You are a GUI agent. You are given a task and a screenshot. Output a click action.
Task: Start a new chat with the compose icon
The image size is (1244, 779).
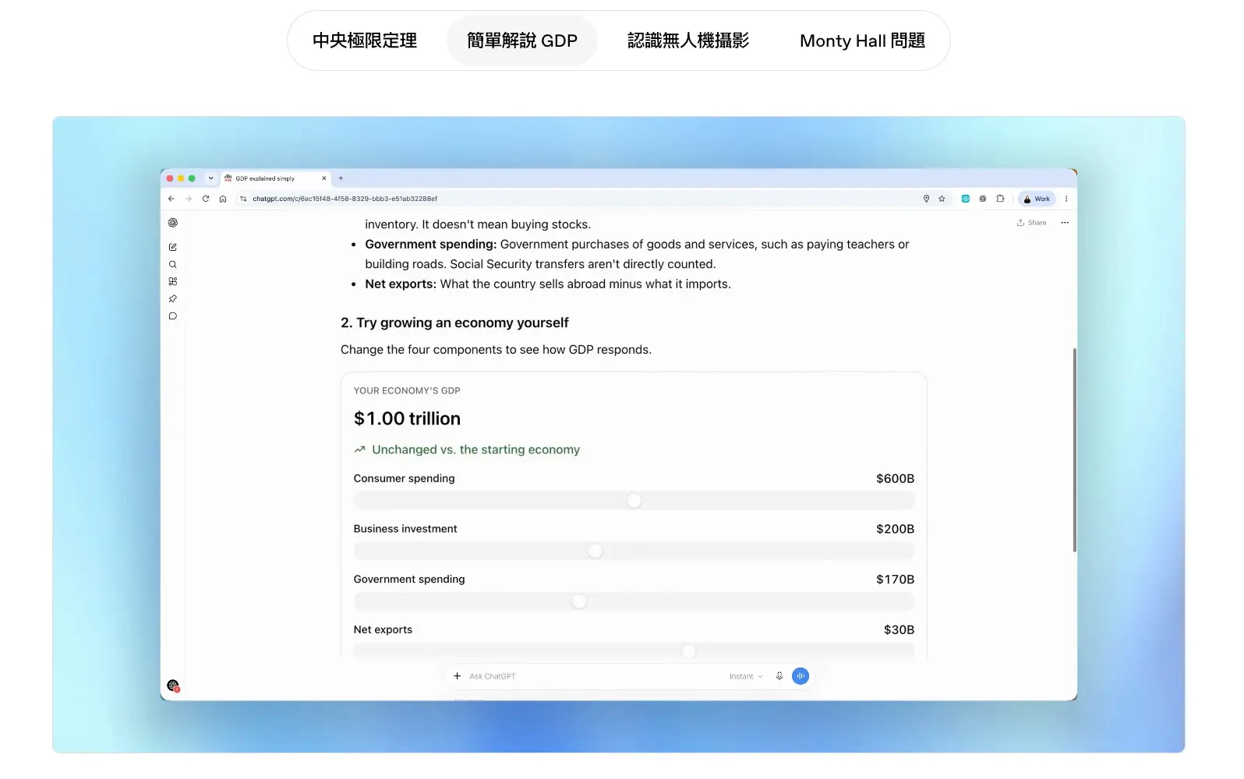coord(173,247)
